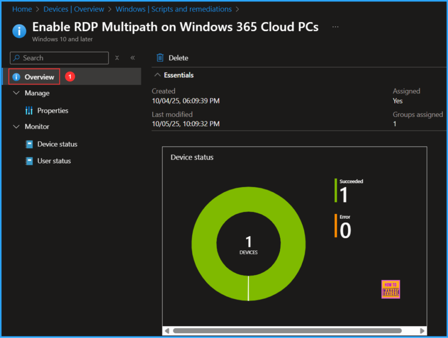Clear the search box with X icon
This screenshot has width=448, height=338.
pos(117,58)
